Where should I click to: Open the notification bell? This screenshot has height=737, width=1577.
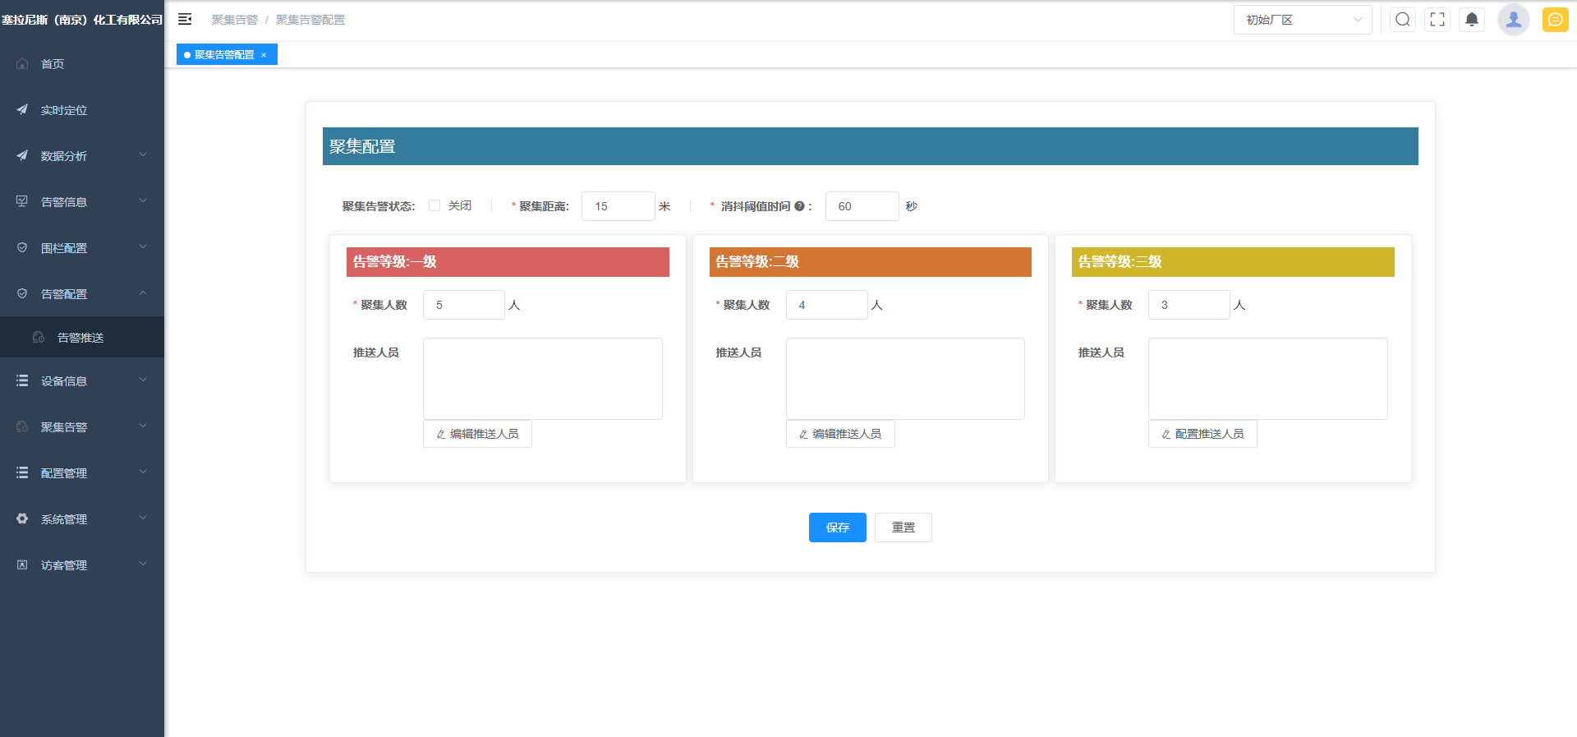coord(1471,20)
